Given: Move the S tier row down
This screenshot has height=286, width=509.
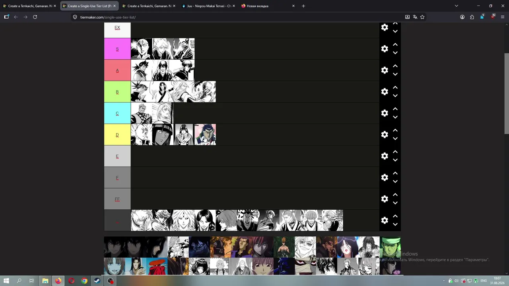Looking at the screenshot, I should [x=395, y=53].
